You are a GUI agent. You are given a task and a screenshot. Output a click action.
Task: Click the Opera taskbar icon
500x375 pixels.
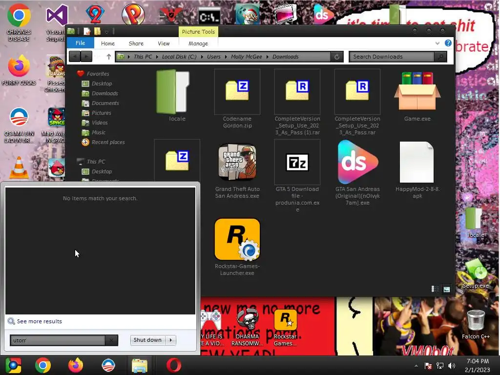click(x=173, y=365)
